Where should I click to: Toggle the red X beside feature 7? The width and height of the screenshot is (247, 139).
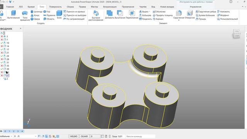pyautogui.click(x=2, y=39)
